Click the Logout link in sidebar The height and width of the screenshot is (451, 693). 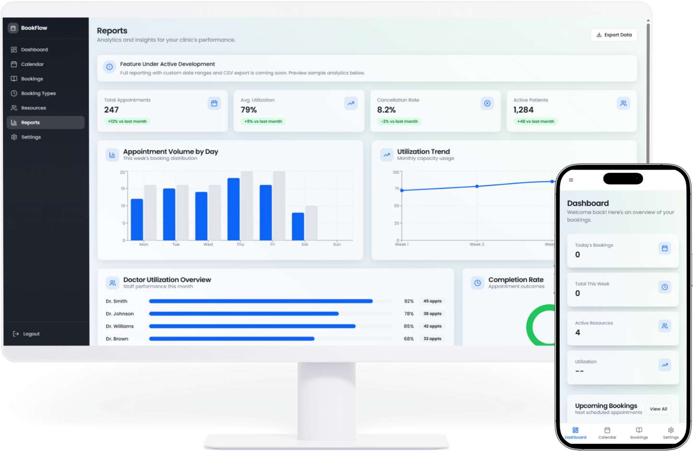point(31,334)
